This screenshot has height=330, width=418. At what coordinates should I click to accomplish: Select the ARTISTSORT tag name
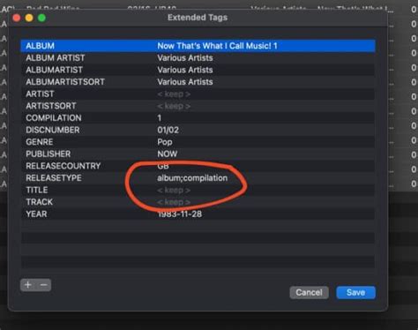51,106
